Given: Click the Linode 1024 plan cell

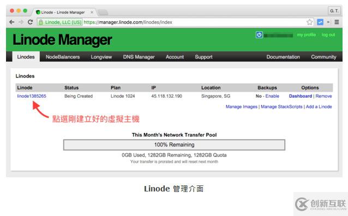Looking at the screenshot, I should point(123,96).
